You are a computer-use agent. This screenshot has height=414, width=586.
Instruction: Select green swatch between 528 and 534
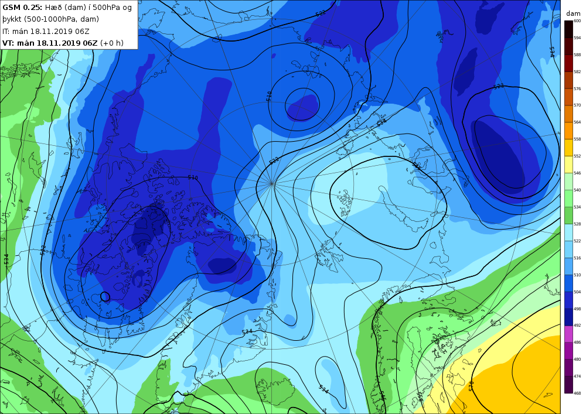568,215
